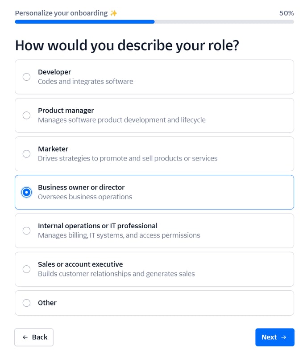Click the right arrow icon in Next
This screenshot has height=354, width=307.
point(284,338)
